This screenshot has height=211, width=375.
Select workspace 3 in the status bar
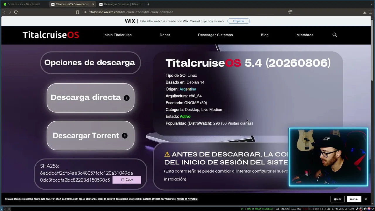[x=5, y=209]
